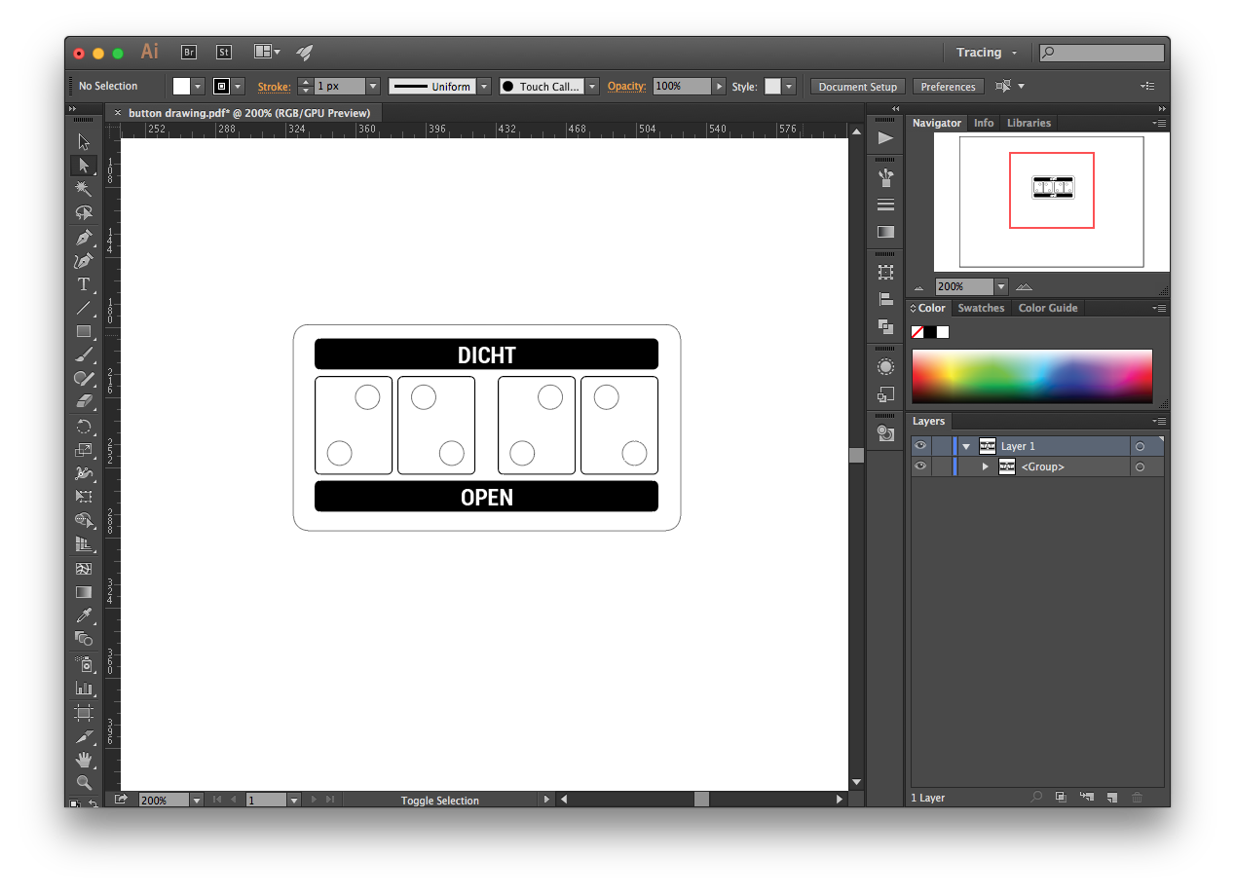This screenshot has height=895, width=1235.
Task: Click the target circle for Layer 1
Action: (x=1139, y=446)
